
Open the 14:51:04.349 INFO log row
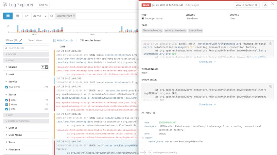click(96, 80)
